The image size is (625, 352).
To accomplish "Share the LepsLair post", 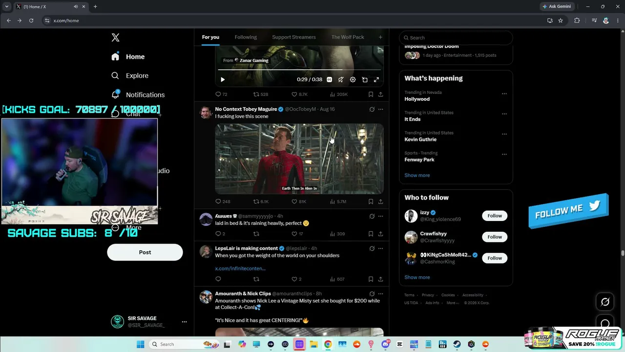I will coord(380,279).
